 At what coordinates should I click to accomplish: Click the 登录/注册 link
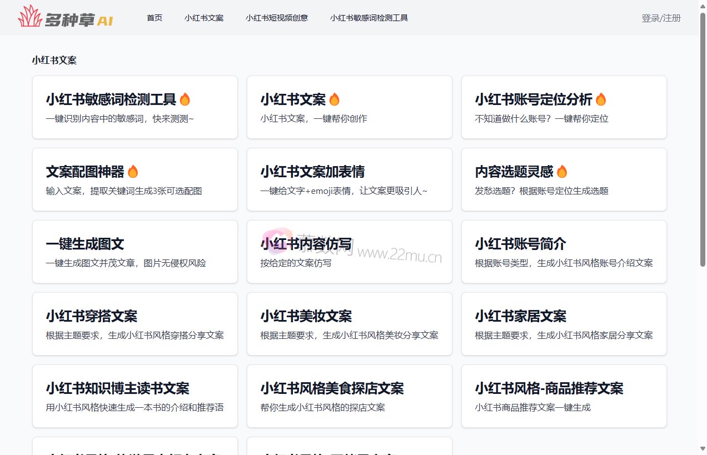661,18
